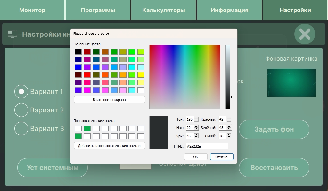Click the crosshair in the color spectrum
The width and height of the screenshot is (328, 191).
(x=182, y=103)
